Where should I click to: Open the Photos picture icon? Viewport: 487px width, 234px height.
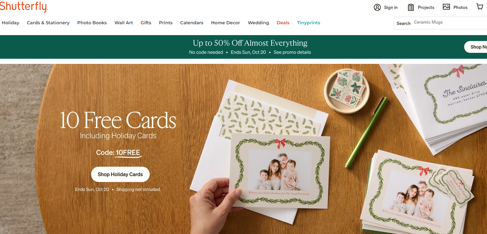pos(446,7)
